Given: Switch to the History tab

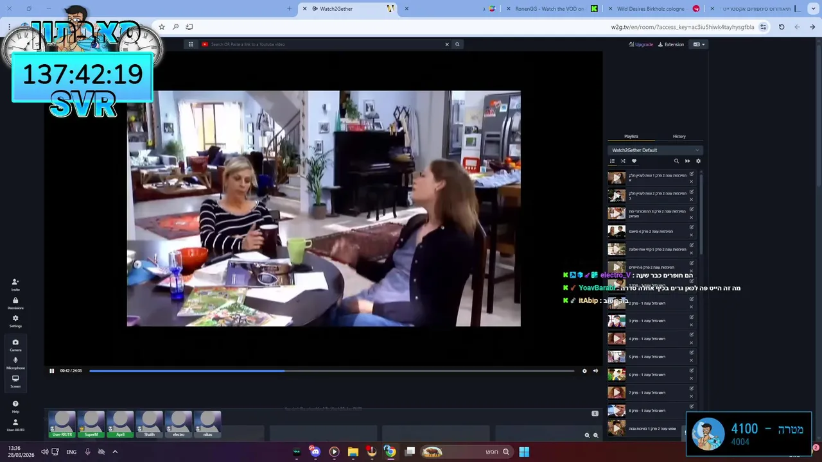Looking at the screenshot, I should coord(679,136).
